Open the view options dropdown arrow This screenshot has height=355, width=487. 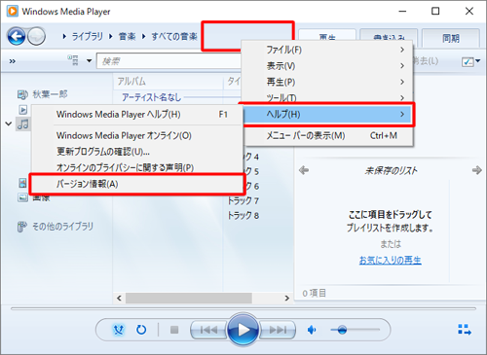click(90, 60)
